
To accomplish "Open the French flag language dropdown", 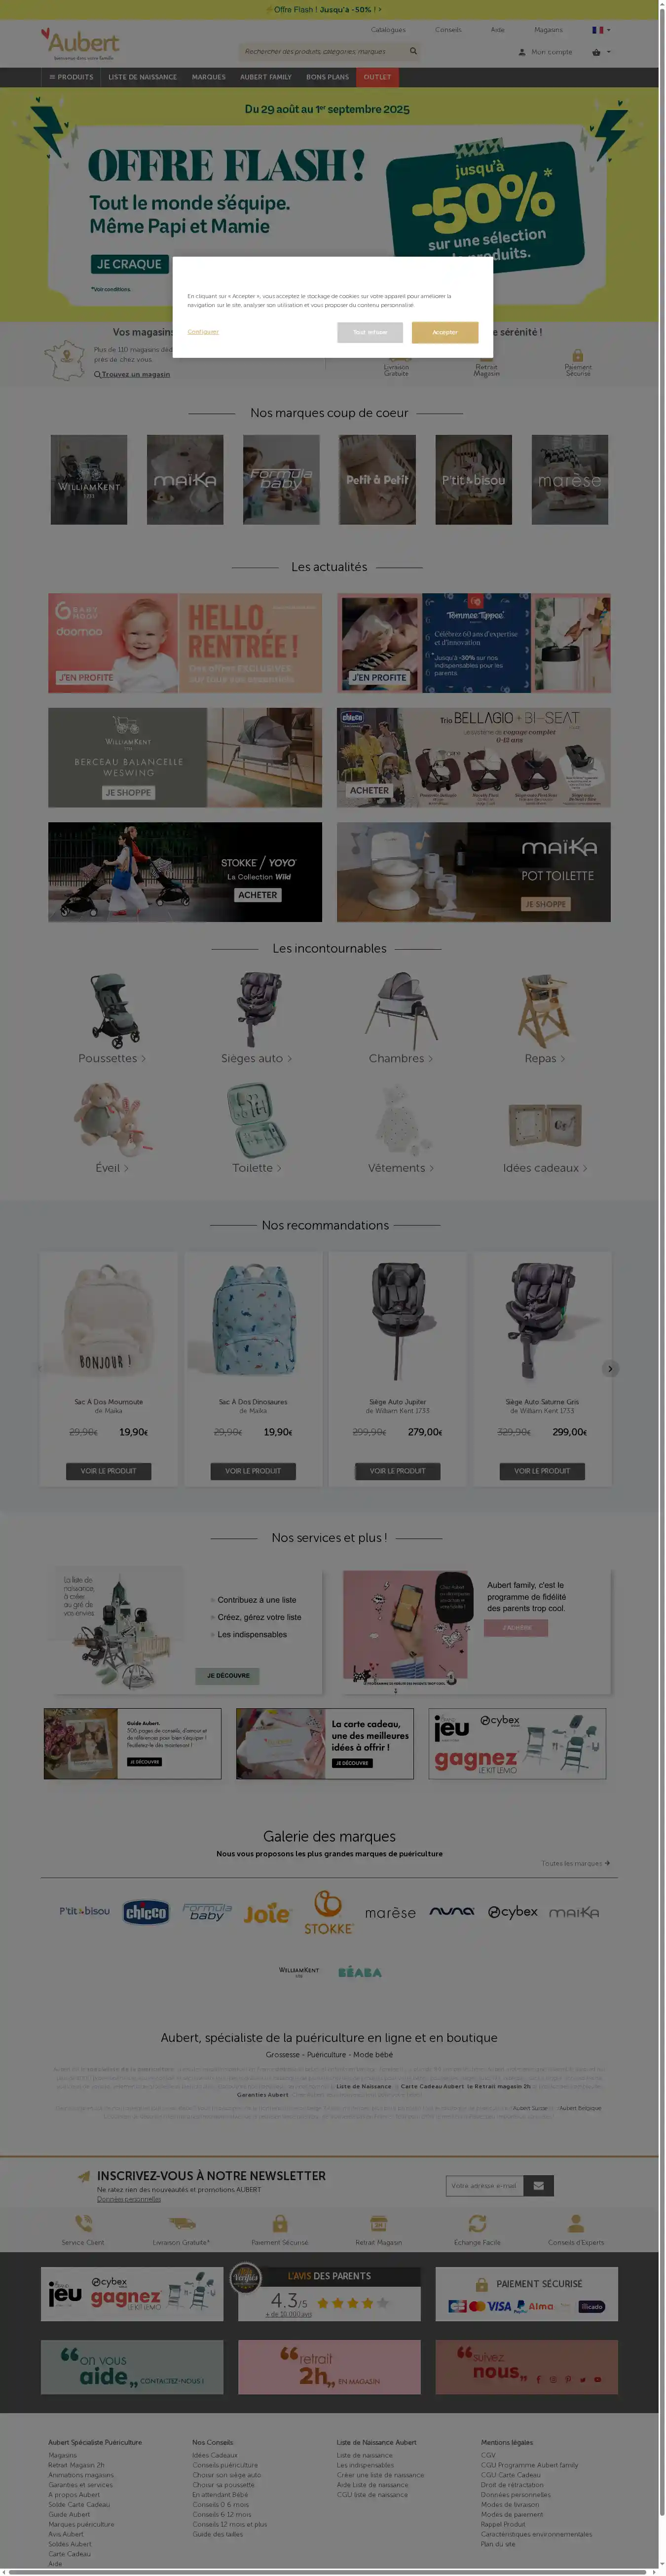I will pos(600,30).
